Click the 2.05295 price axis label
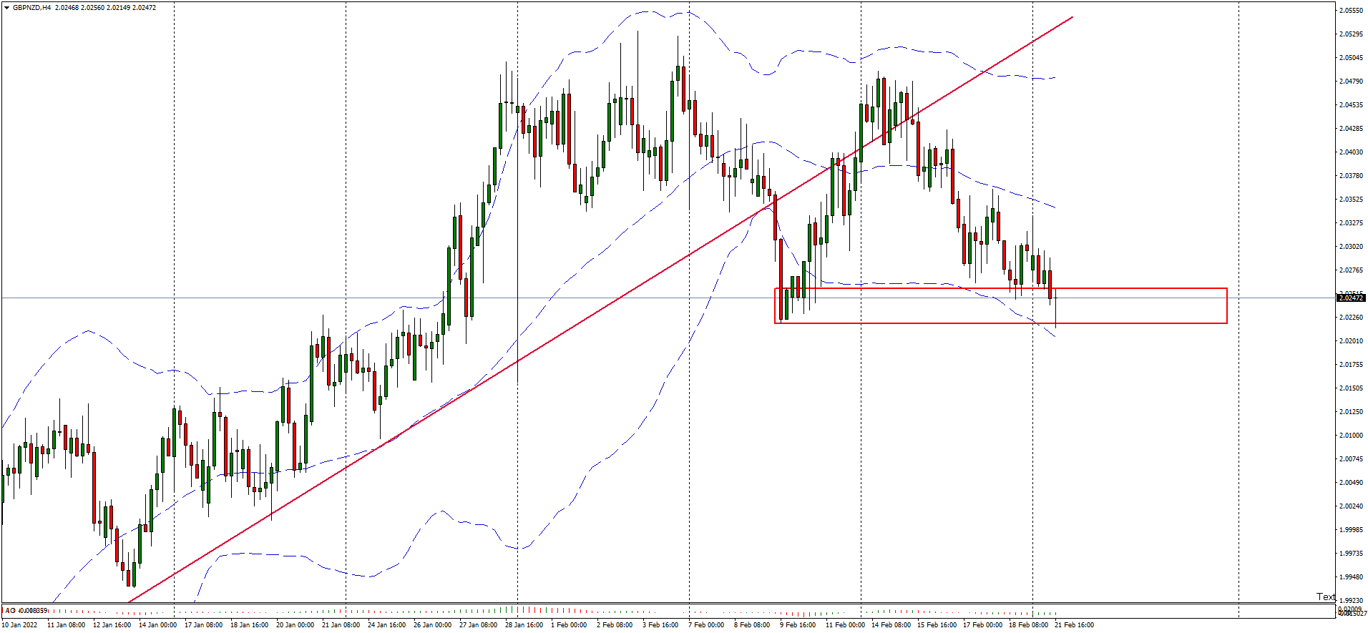This screenshot has height=633, width=1368. click(x=1350, y=34)
